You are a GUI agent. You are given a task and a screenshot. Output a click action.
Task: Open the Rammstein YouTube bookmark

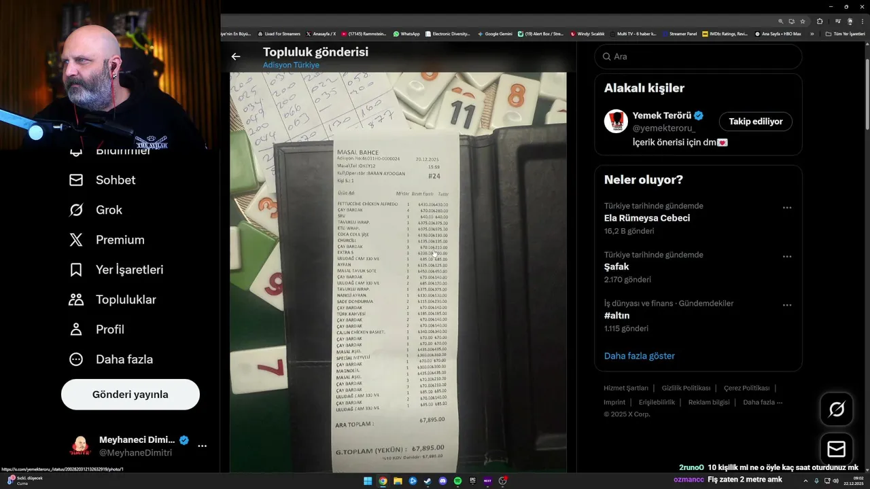(364, 34)
